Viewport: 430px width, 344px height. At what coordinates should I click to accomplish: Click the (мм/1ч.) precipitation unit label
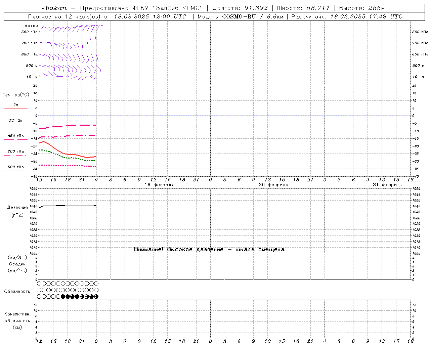click(x=17, y=270)
